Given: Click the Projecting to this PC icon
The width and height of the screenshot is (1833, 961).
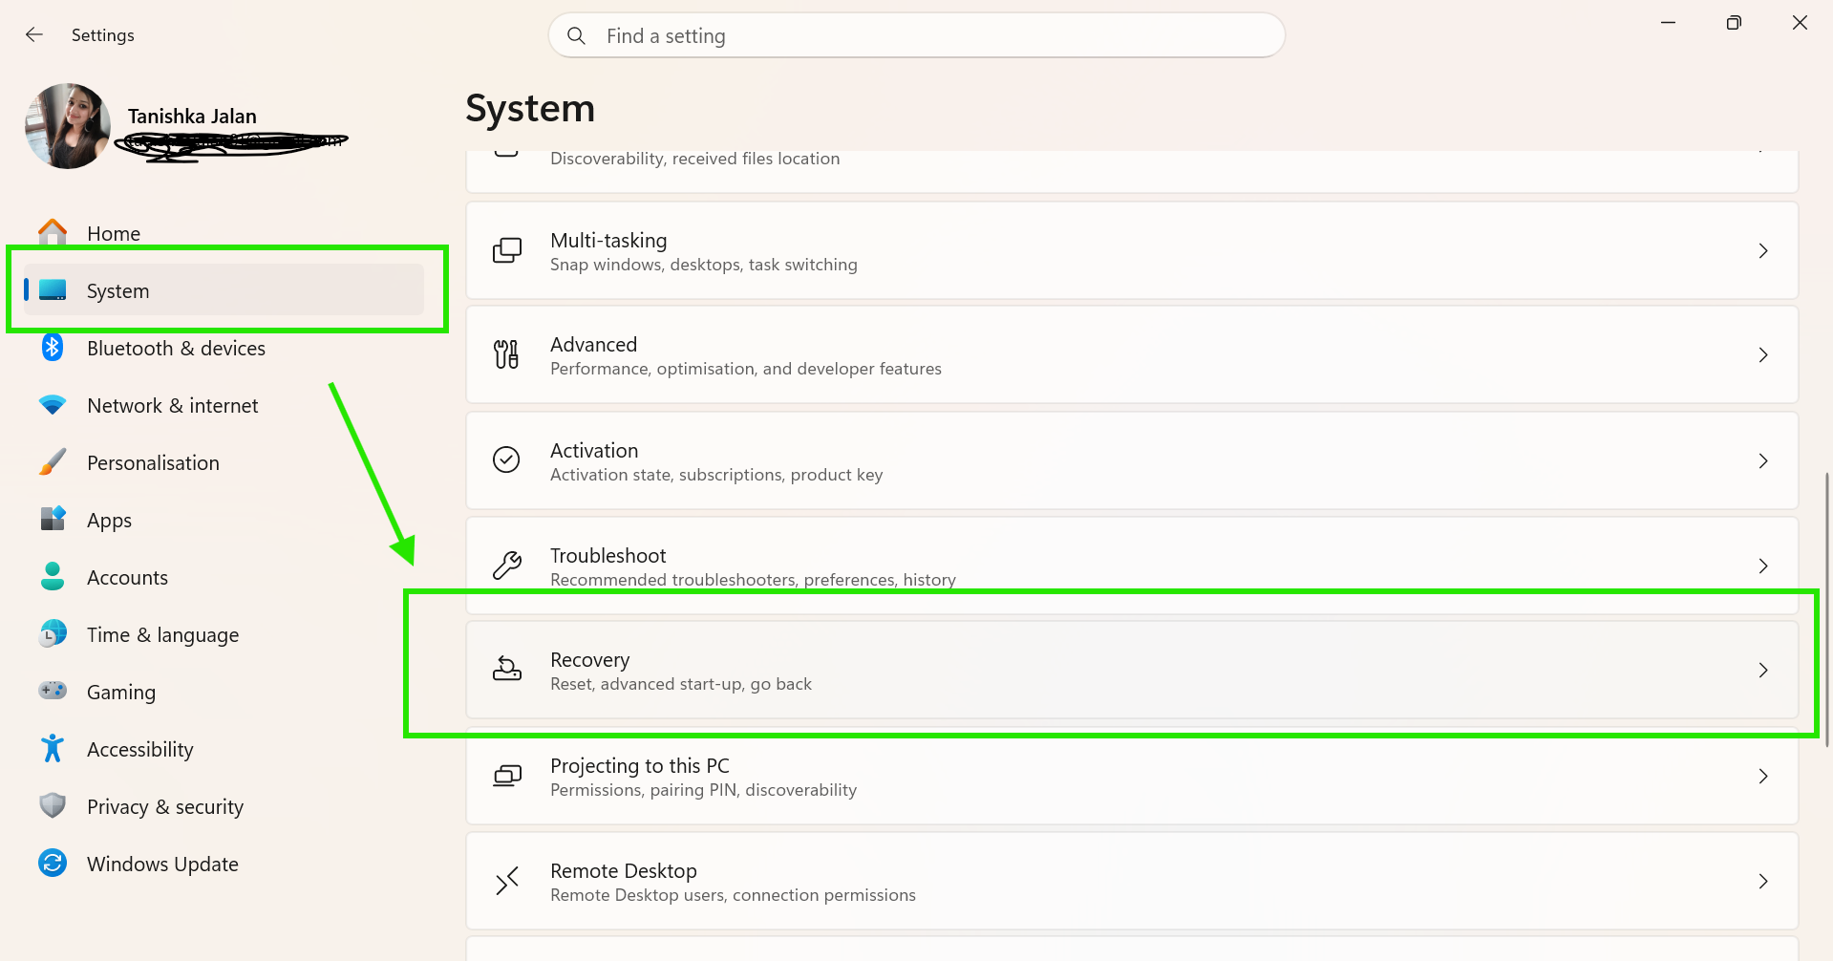Looking at the screenshot, I should [507, 776].
